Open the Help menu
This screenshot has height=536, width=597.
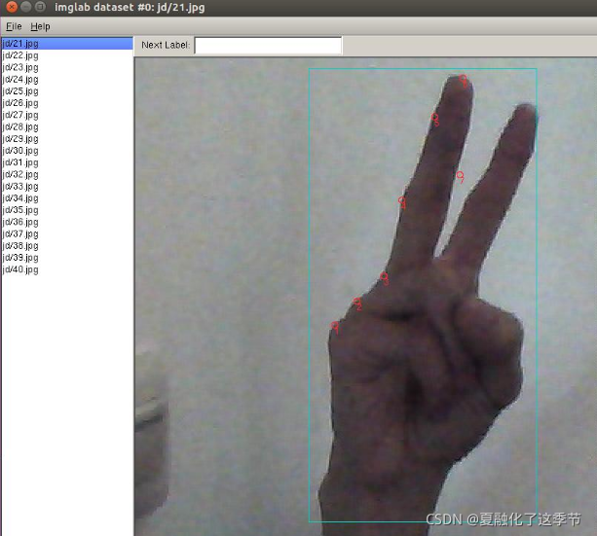[40, 26]
